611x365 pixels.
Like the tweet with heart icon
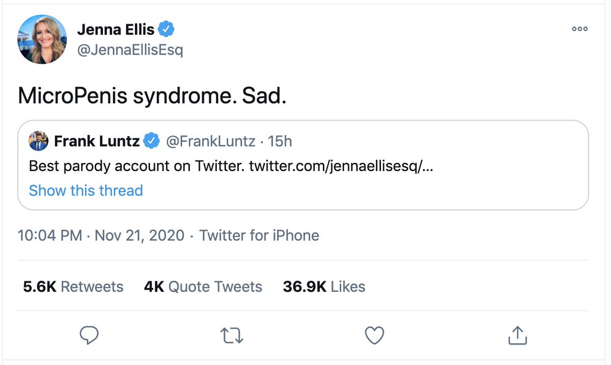[x=375, y=335]
